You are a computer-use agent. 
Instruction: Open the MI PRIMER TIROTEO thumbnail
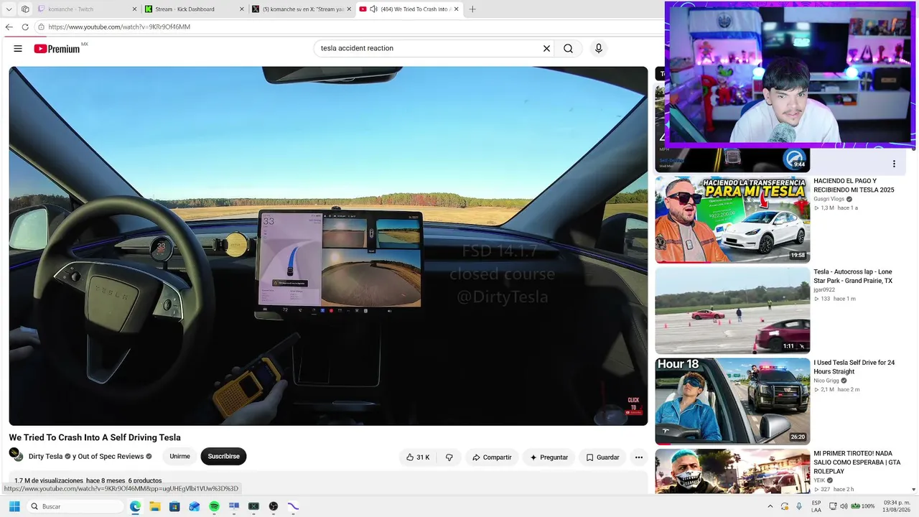[x=732, y=471]
